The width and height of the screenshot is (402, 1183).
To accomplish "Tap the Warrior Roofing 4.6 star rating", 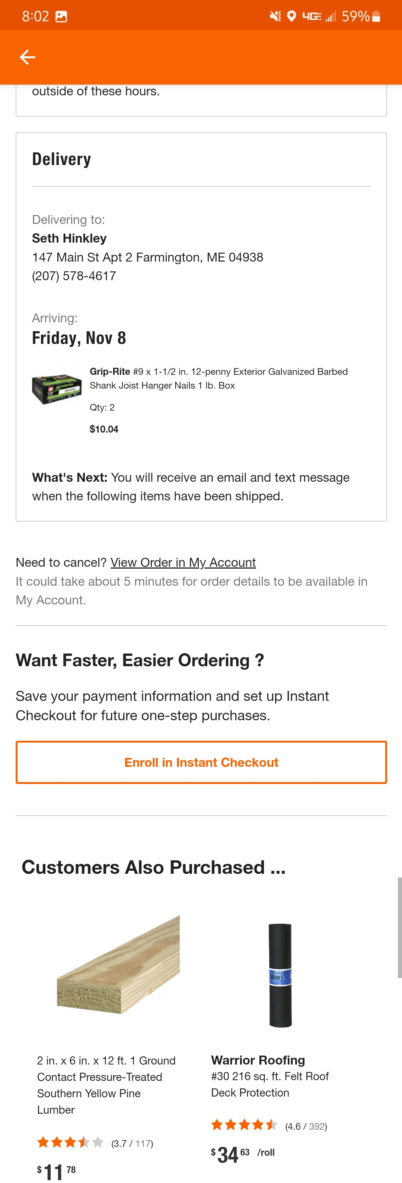I will (269, 1126).
